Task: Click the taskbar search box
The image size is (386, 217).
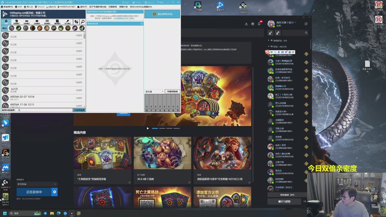Action: click(25, 213)
